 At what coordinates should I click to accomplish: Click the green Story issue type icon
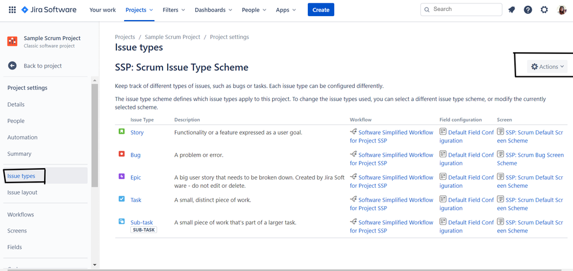[x=121, y=131]
